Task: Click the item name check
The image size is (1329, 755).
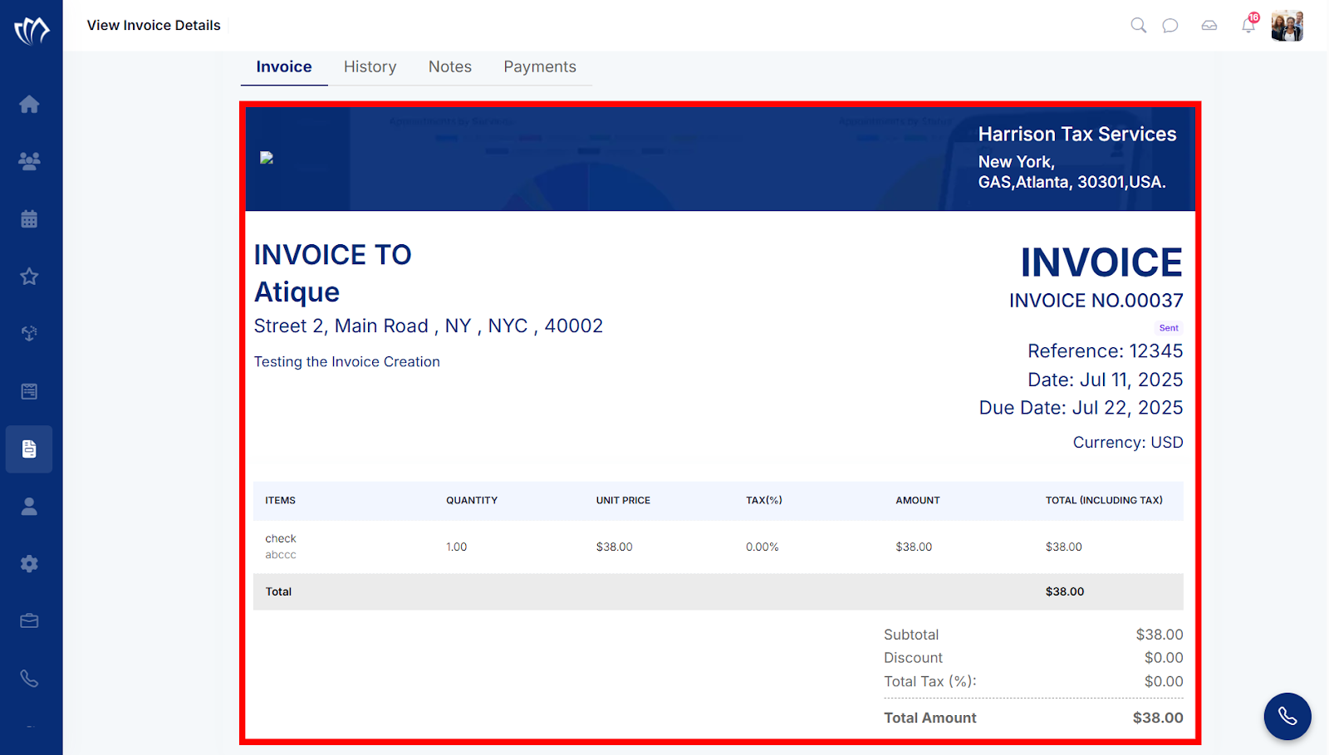Action: pos(281,538)
